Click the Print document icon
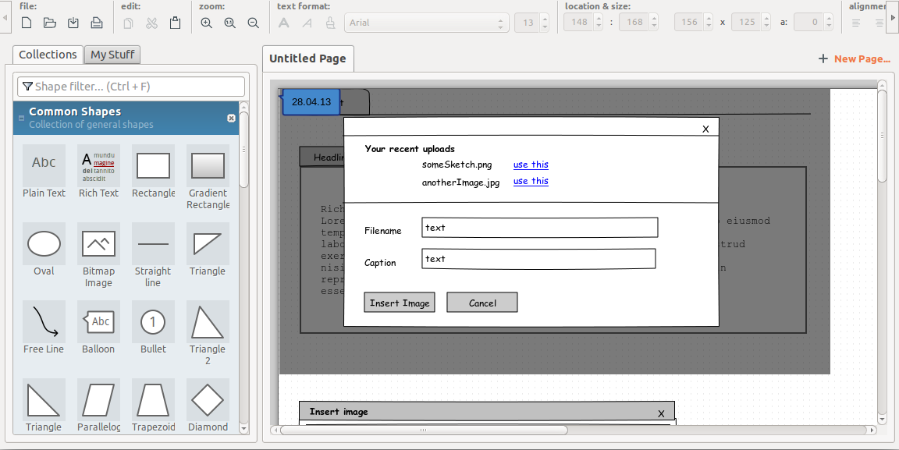The width and height of the screenshot is (899, 450). pyautogui.click(x=97, y=23)
